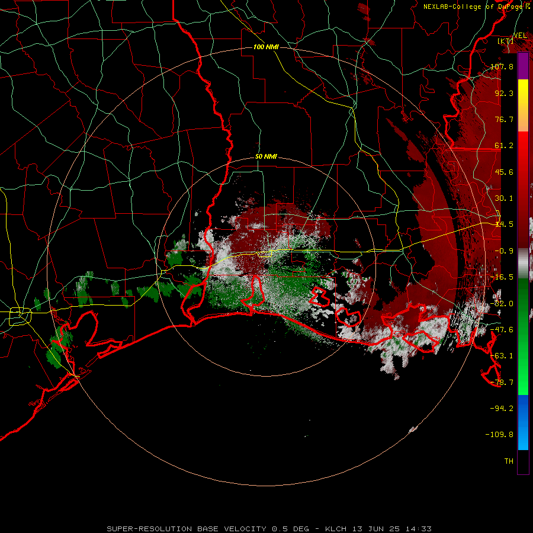Image resolution: width=533 pixels, height=533 pixels.
Task: Select the 61.2 velocity scale value
Action: pyautogui.click(x=504, y=146)
